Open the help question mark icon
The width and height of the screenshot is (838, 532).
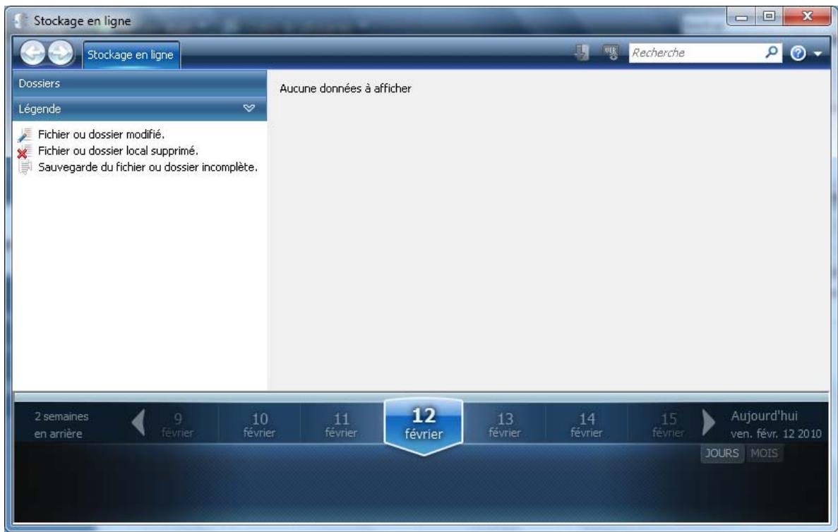click(x=797, y=53)
